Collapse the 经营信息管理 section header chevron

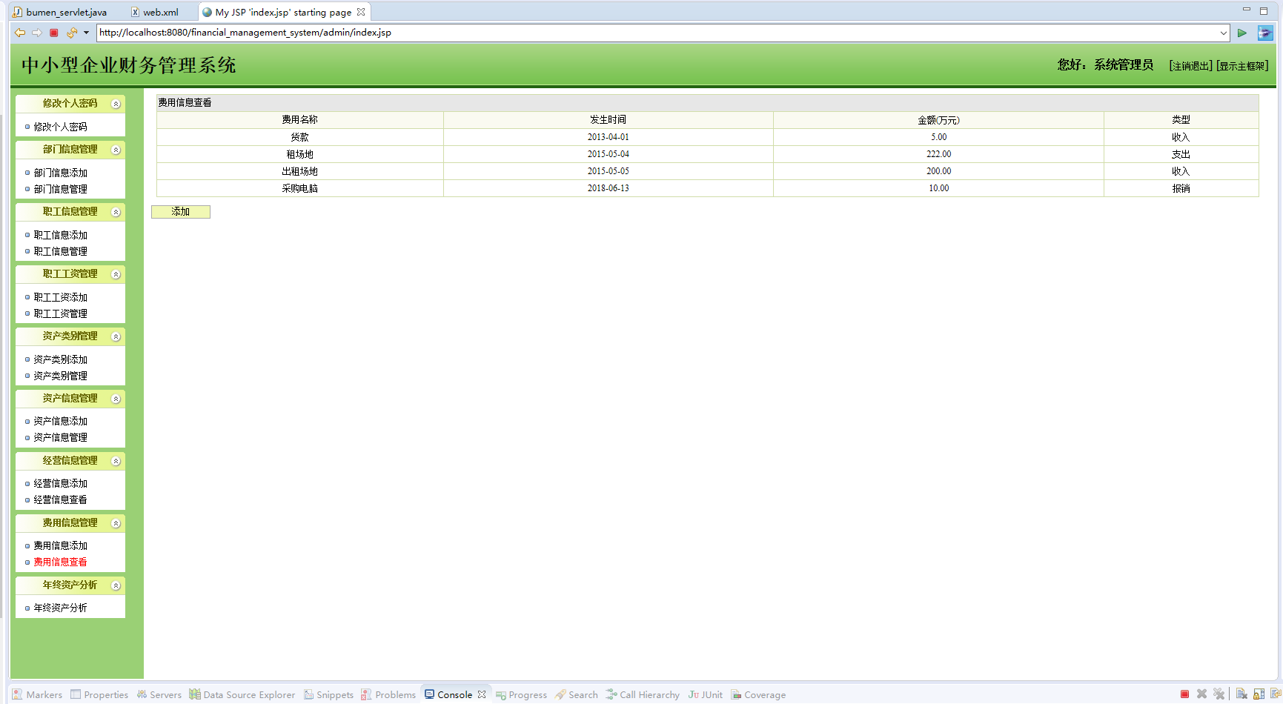click(x=116, y=461)
